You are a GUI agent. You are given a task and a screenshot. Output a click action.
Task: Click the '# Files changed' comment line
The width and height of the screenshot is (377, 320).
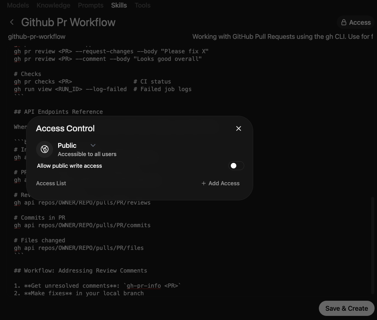pos(40,240)
